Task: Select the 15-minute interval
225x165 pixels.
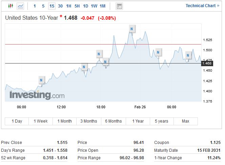Action: [52, 6]
